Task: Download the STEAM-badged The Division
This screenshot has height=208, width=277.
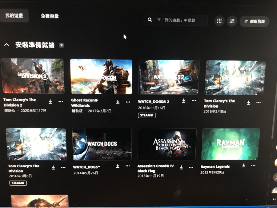Action: coord(53,167)
